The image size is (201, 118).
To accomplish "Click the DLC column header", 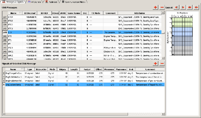I will coord(85,13).
